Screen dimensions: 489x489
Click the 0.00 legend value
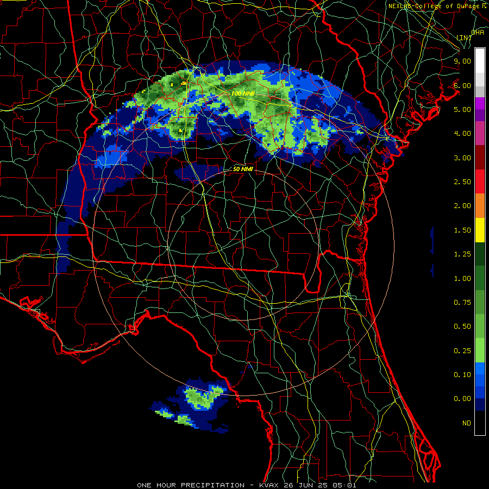(462, 399)
